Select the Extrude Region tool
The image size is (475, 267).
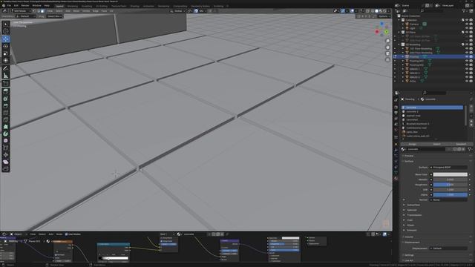point(6,91)
